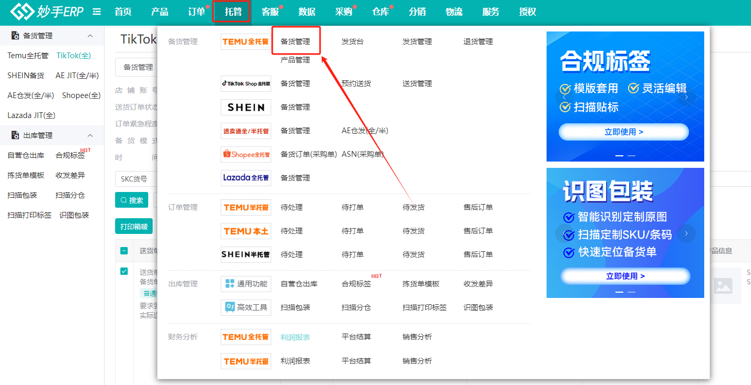Screen dimensions: 751x385
Task: Click the TikTok Shop全托管 logo
Action: [246, 83]
